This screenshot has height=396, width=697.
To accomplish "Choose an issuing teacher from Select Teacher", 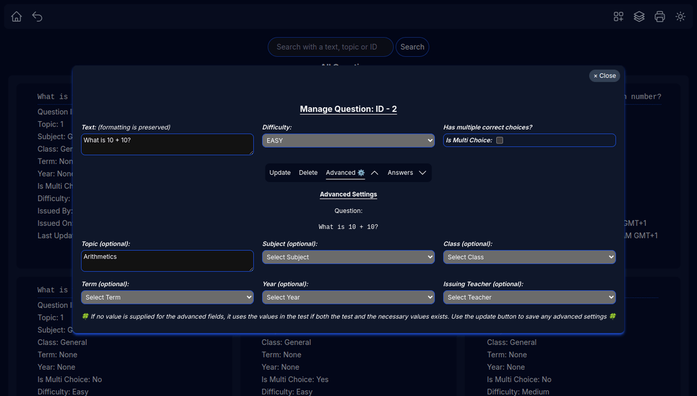I will click(x=529, y=297).
